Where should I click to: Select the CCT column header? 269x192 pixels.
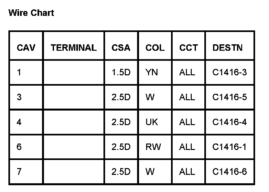[x=188, y=48]
